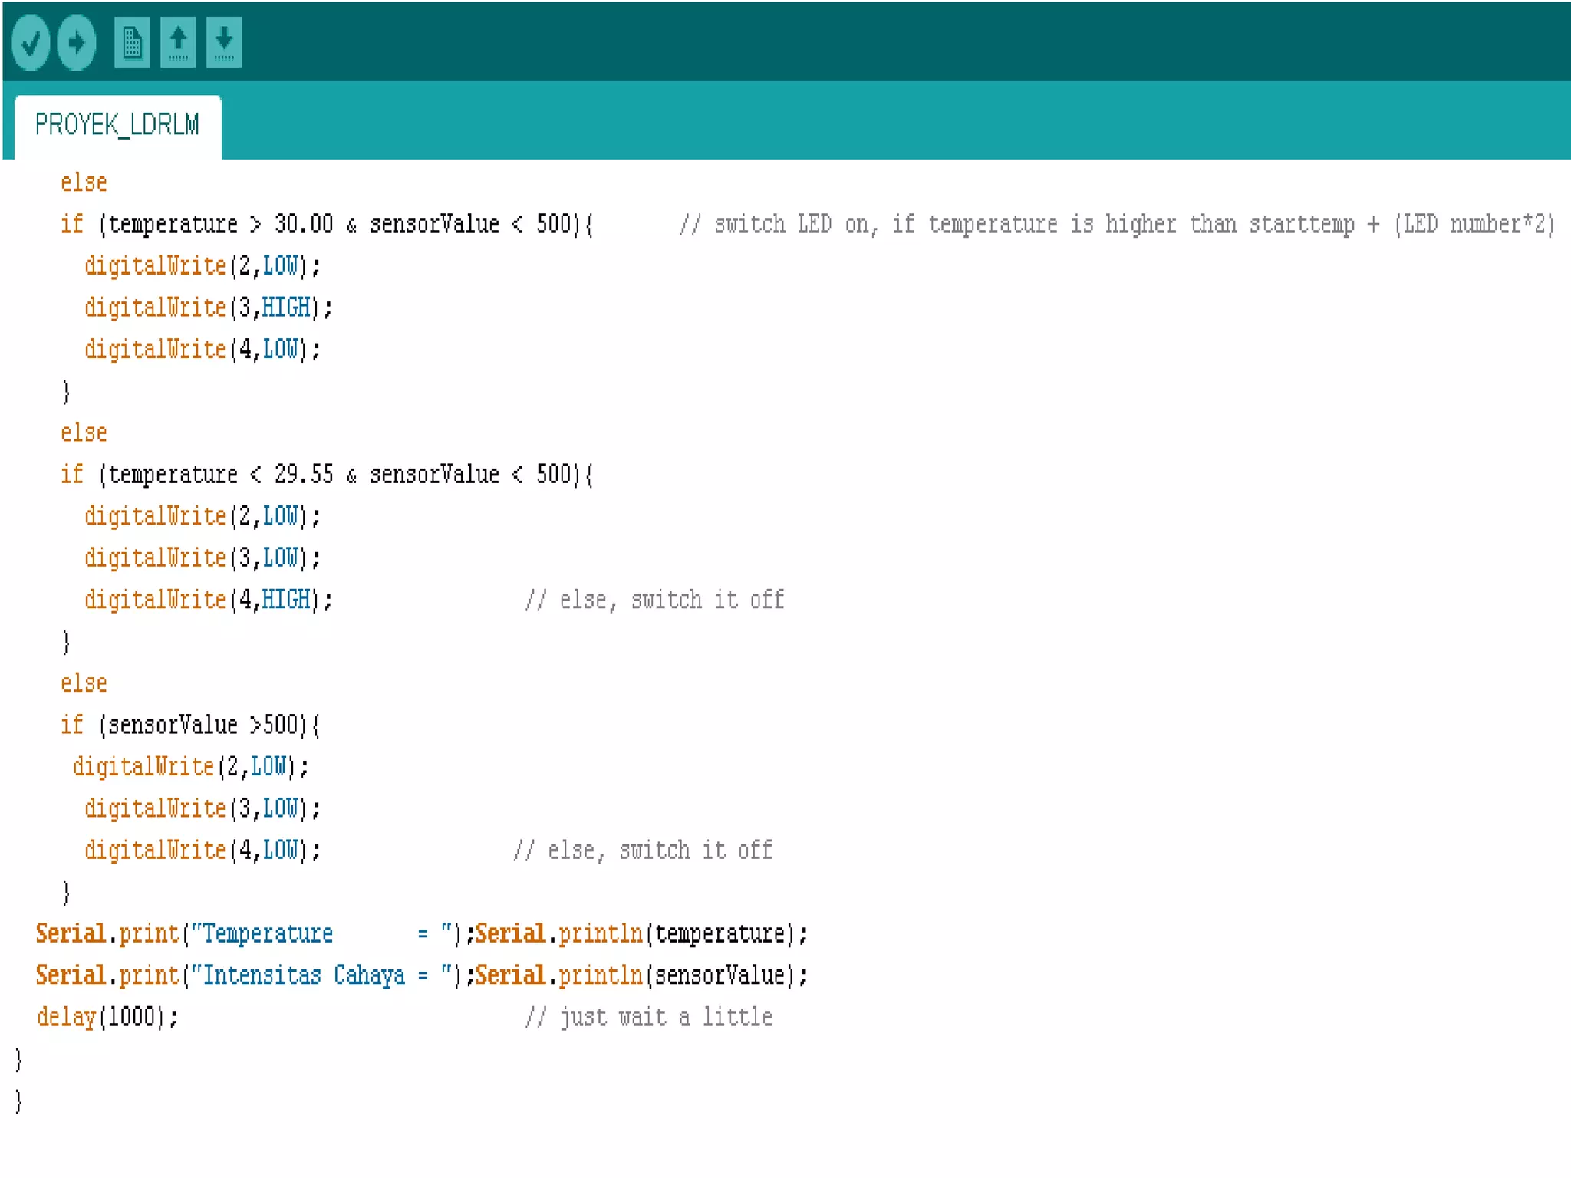Click the Upload arrow button
The image size is (1571, 1178).
click(x=77, y=42)
